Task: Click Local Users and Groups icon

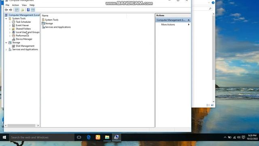Action: pos(13,32)
